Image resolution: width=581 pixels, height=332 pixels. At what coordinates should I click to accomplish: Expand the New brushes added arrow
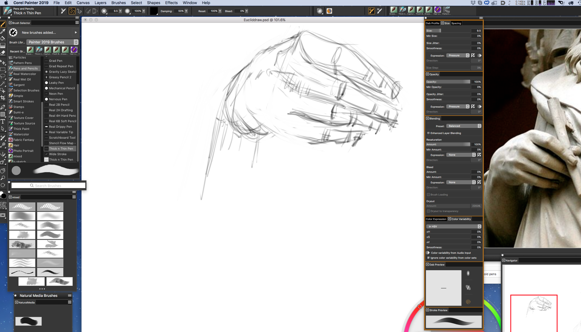coord(76,32)
